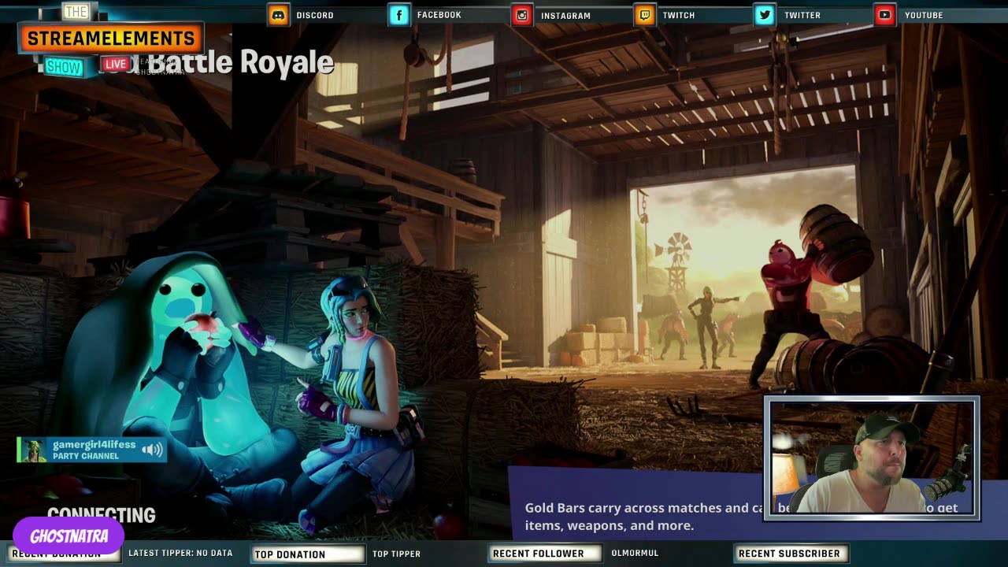This screenshot has height=567, width=1008.
Task: Click the YouTube play icon
Action: pyautogui.click(x=885, y=15)
